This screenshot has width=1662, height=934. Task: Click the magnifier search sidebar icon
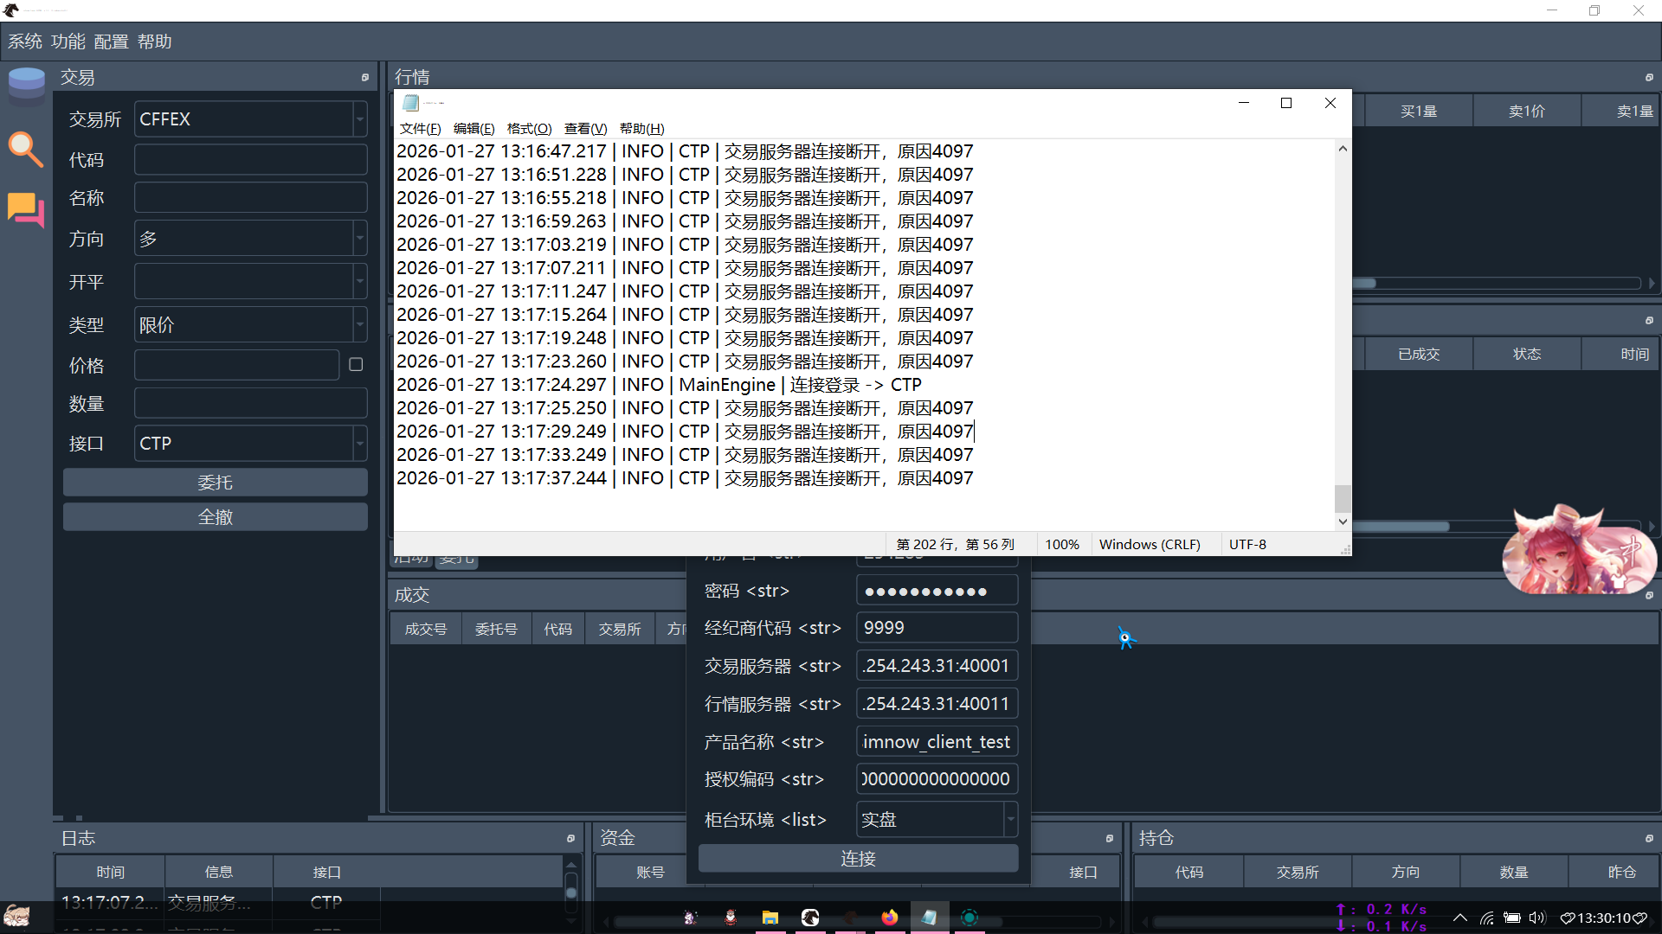26,149
